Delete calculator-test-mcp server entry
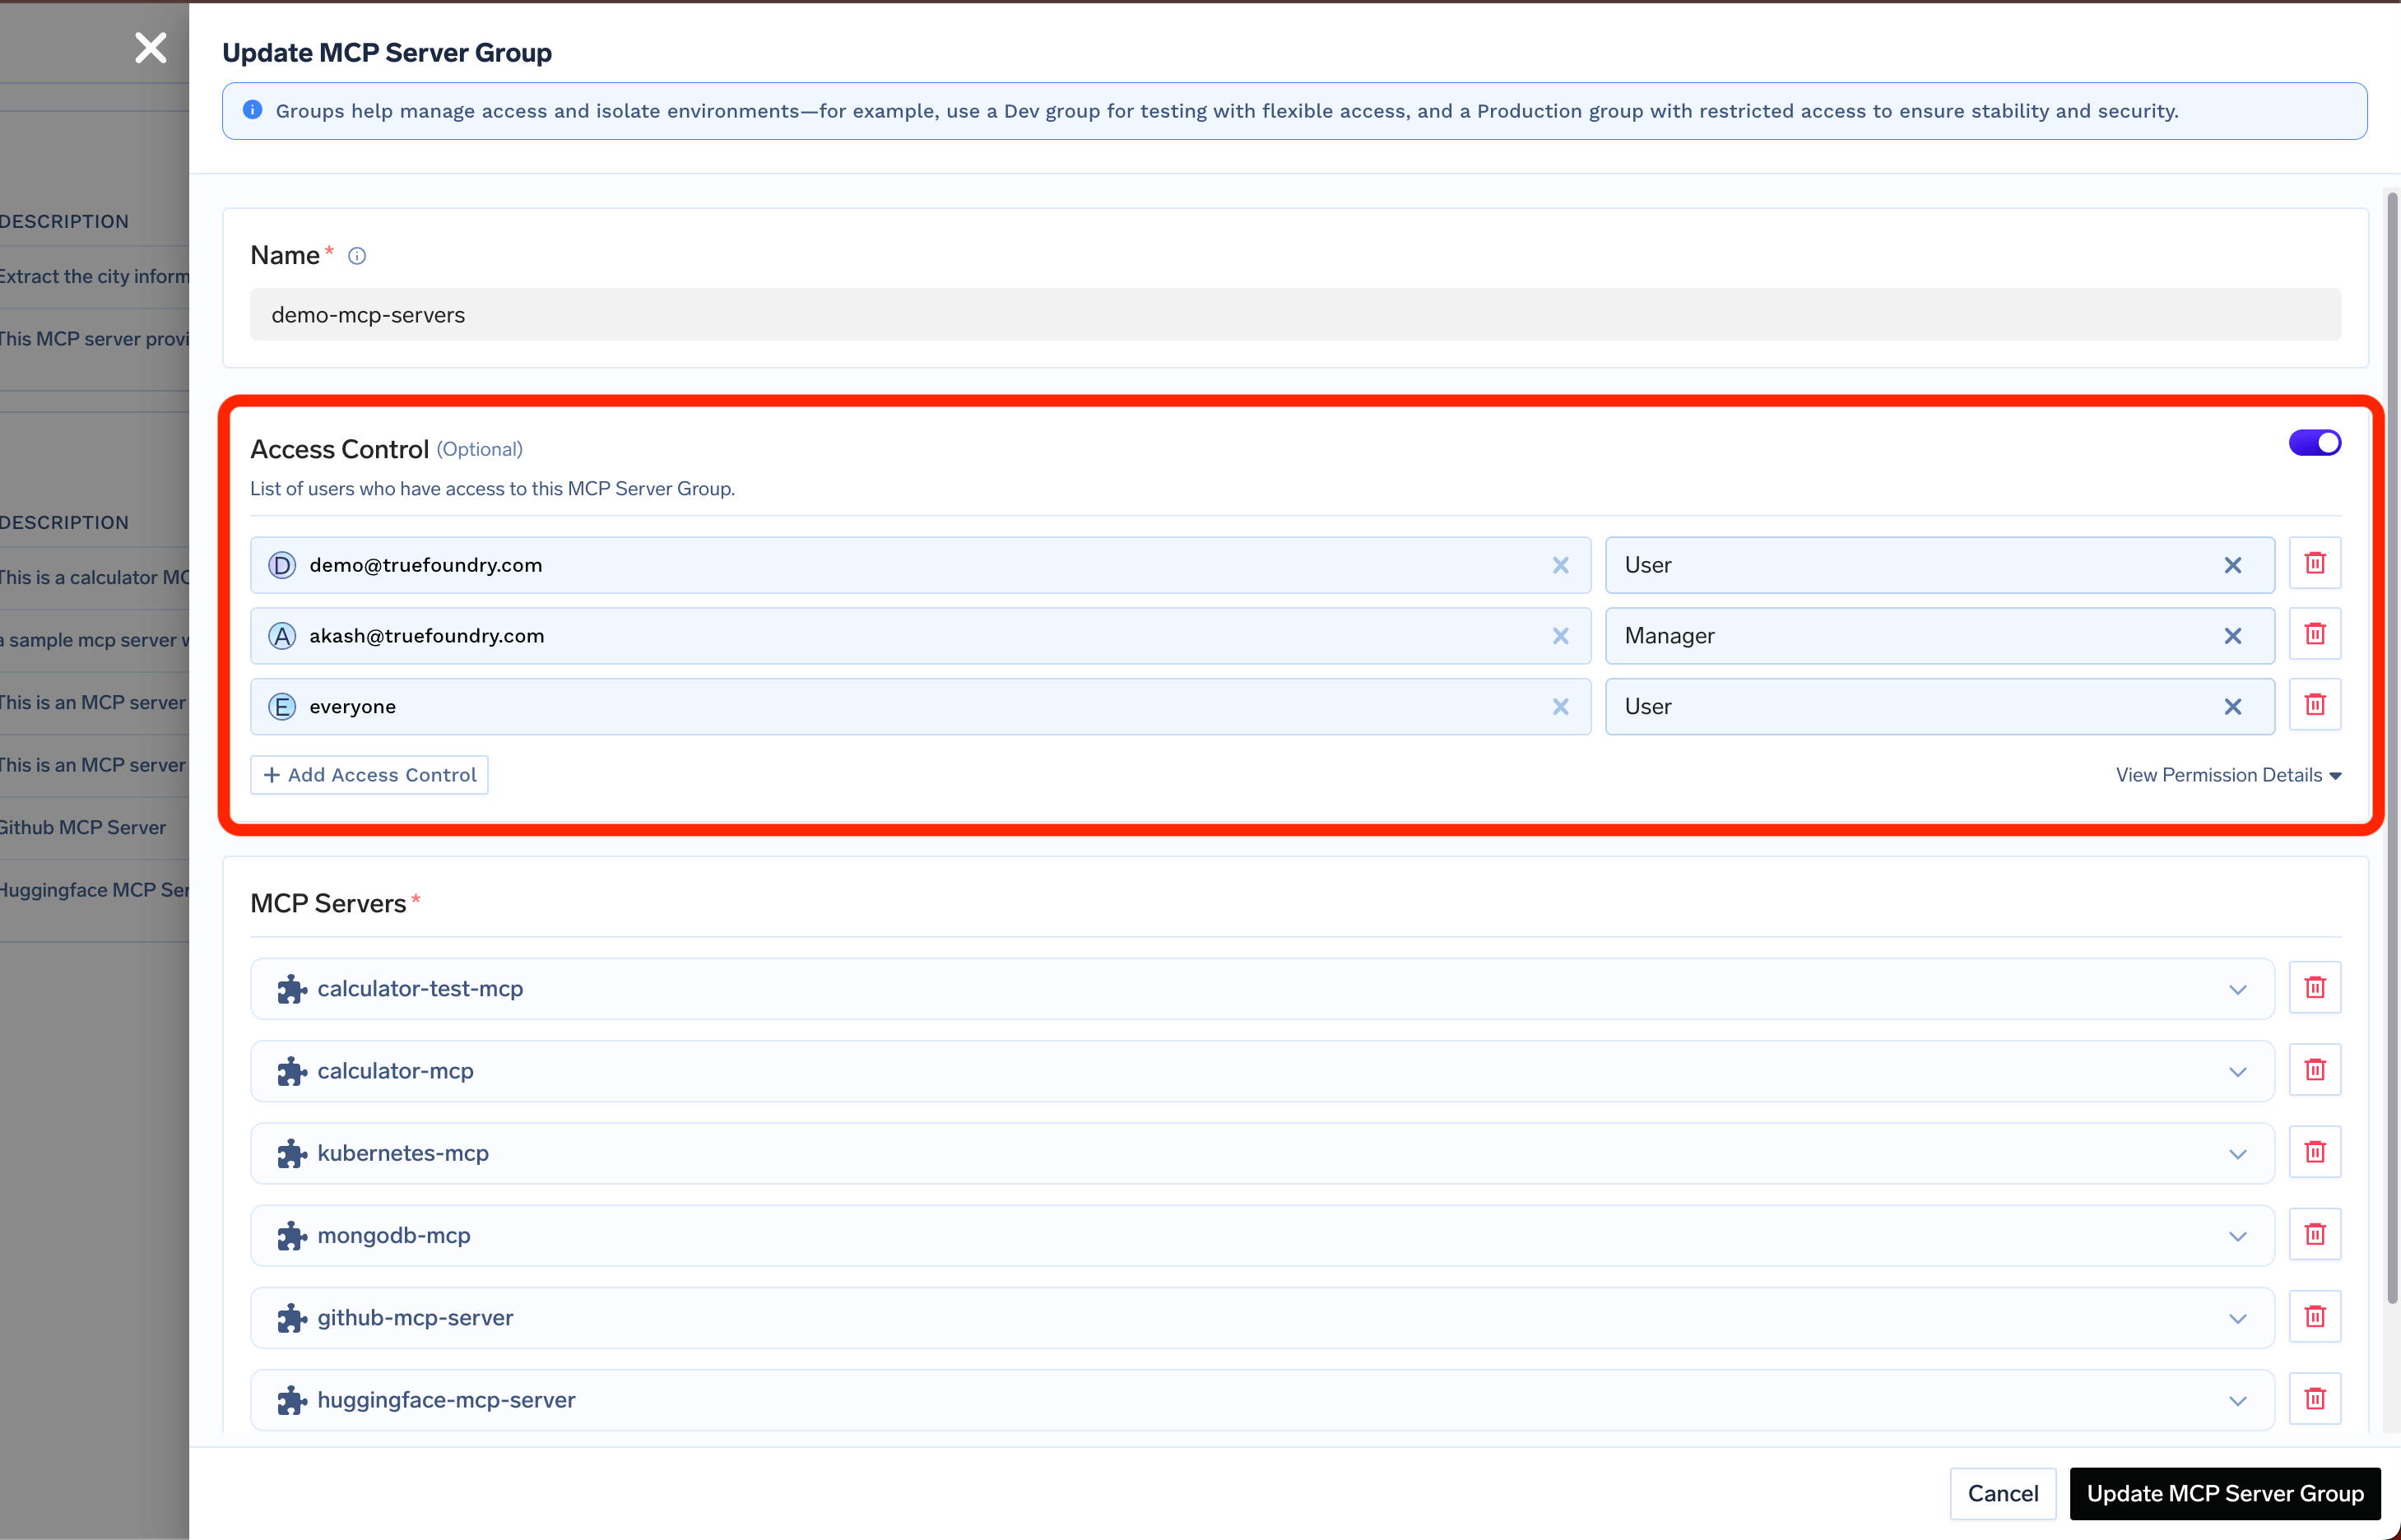Viewport: 2401px width, 1540px height. (2314, 988)
